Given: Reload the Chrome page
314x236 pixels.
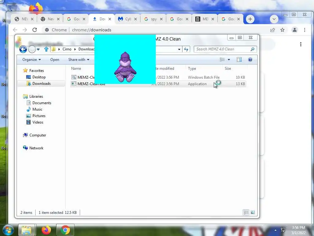Looking at the screenshot, I should [x=35, y=30].
